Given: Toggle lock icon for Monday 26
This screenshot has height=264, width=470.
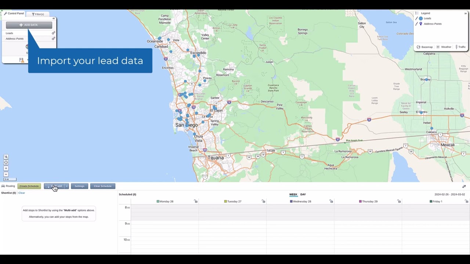Looking at the screenshot, I should (x=196, y=201).
